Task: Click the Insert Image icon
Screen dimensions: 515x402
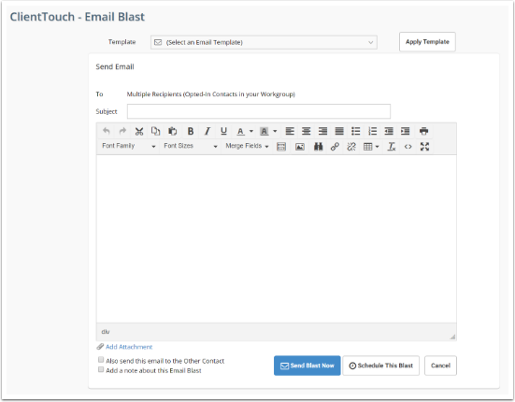Action: click(x=300, y=147)
